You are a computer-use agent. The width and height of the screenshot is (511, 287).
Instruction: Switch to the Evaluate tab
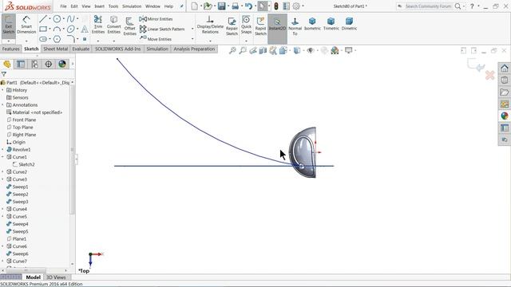pos(81,49)
